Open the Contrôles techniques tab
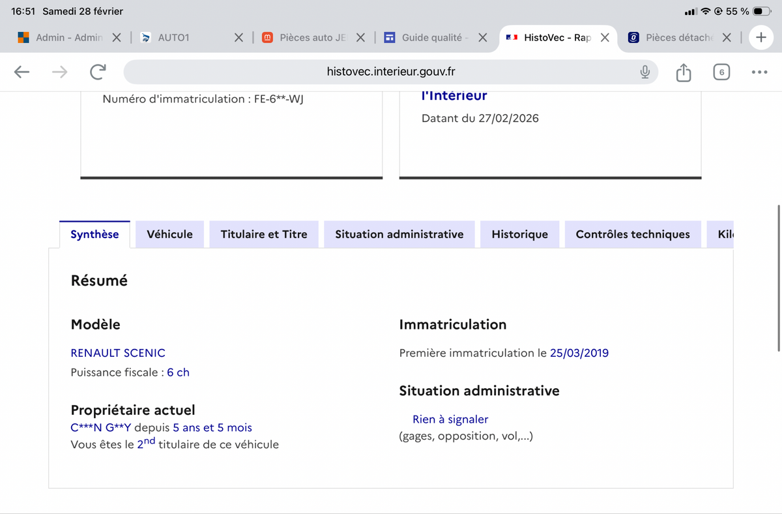 pos(632,234)
